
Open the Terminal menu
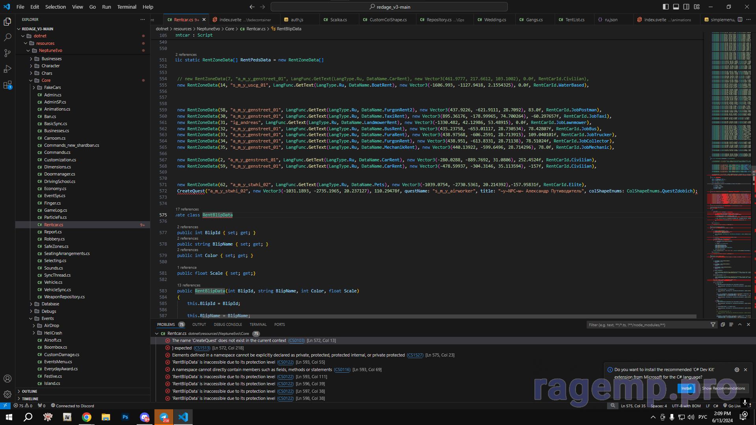coord(126,7)
